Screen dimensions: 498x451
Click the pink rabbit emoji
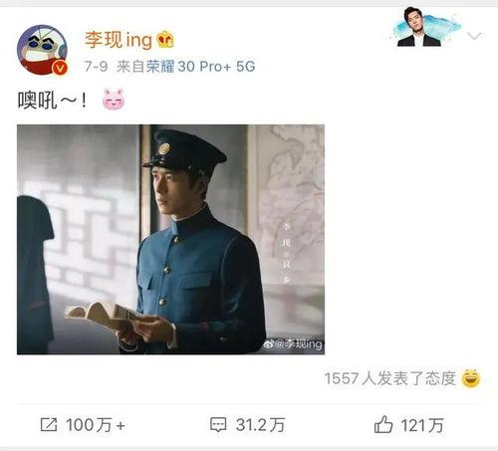[114, 99]
